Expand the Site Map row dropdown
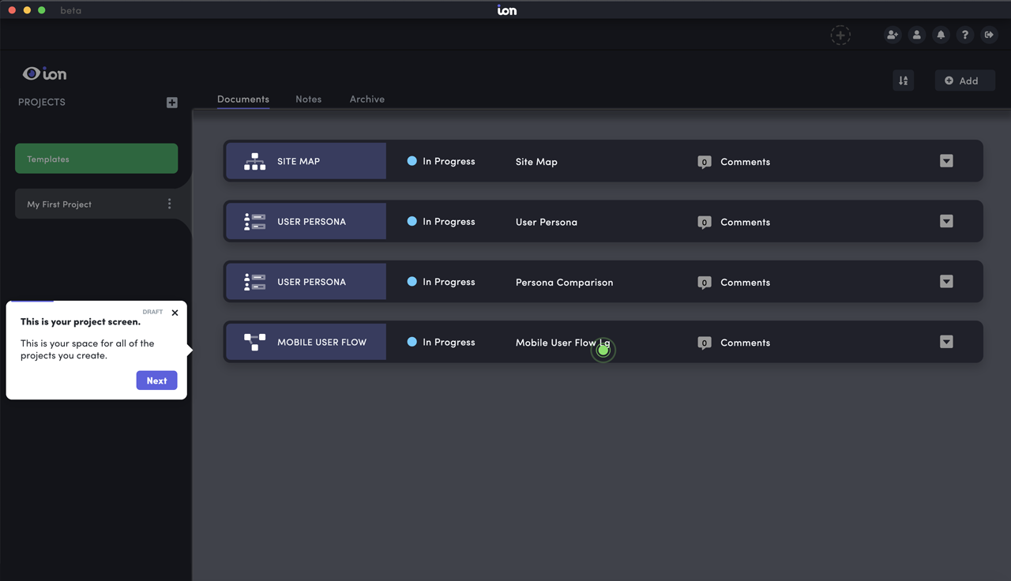1011x581 pixels. [946, 161]
